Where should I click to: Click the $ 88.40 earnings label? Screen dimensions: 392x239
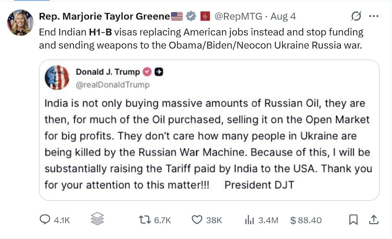306,220
